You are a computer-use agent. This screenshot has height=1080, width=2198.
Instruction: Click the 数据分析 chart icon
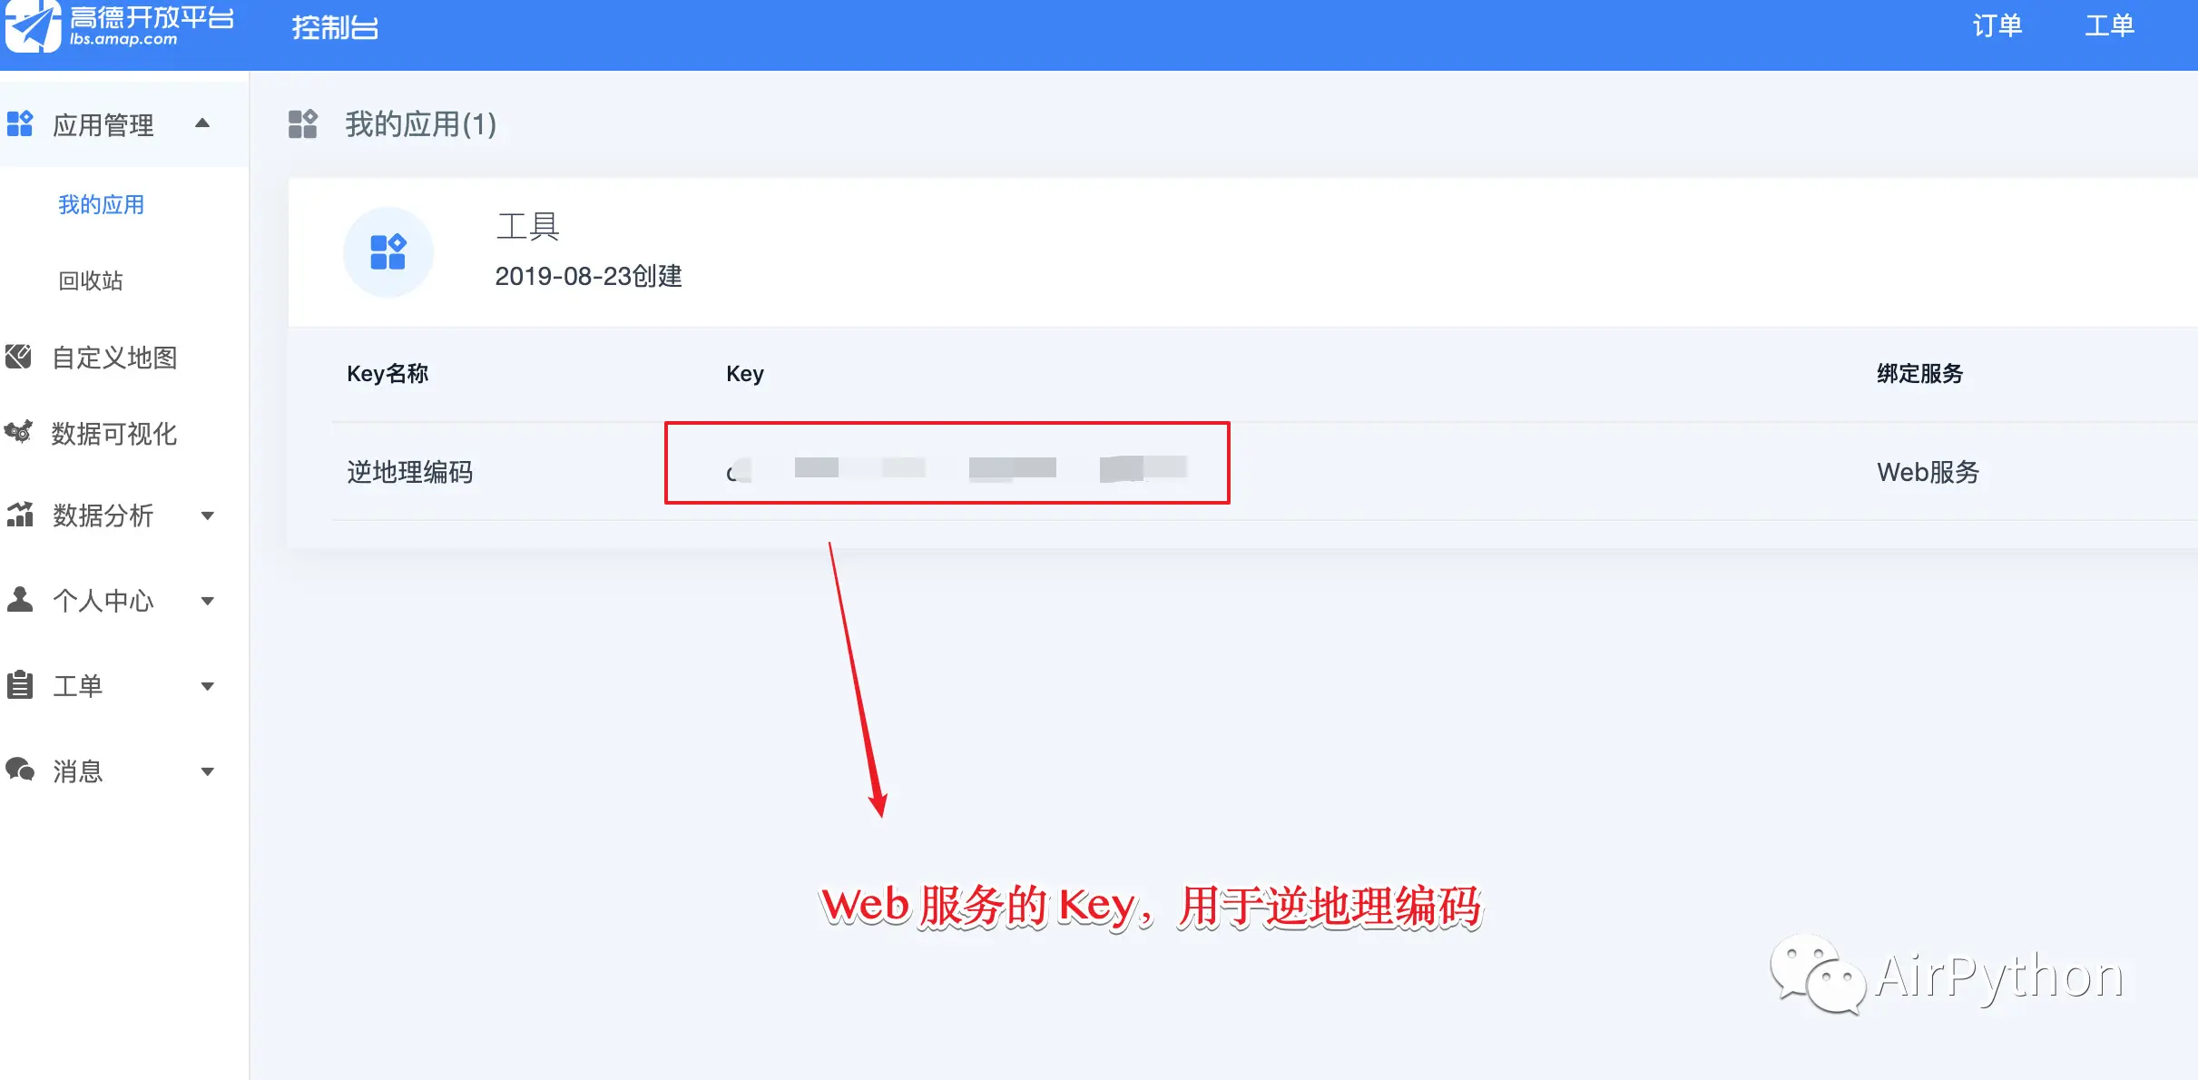pyautogui.click(x=19, y=515)
